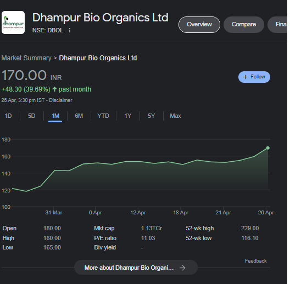Click the 170.00 price value

pyautogui.click(x=24, y=75)
